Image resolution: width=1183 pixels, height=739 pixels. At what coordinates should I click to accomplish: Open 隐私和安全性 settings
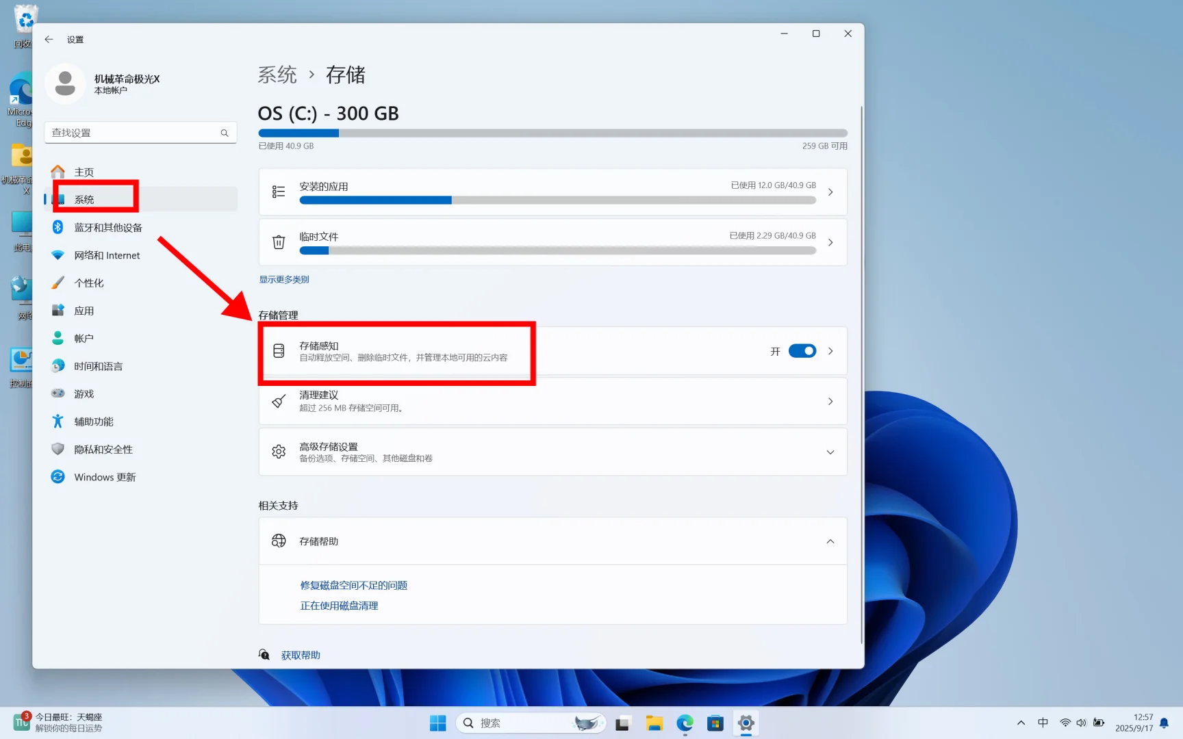point(103,448)
